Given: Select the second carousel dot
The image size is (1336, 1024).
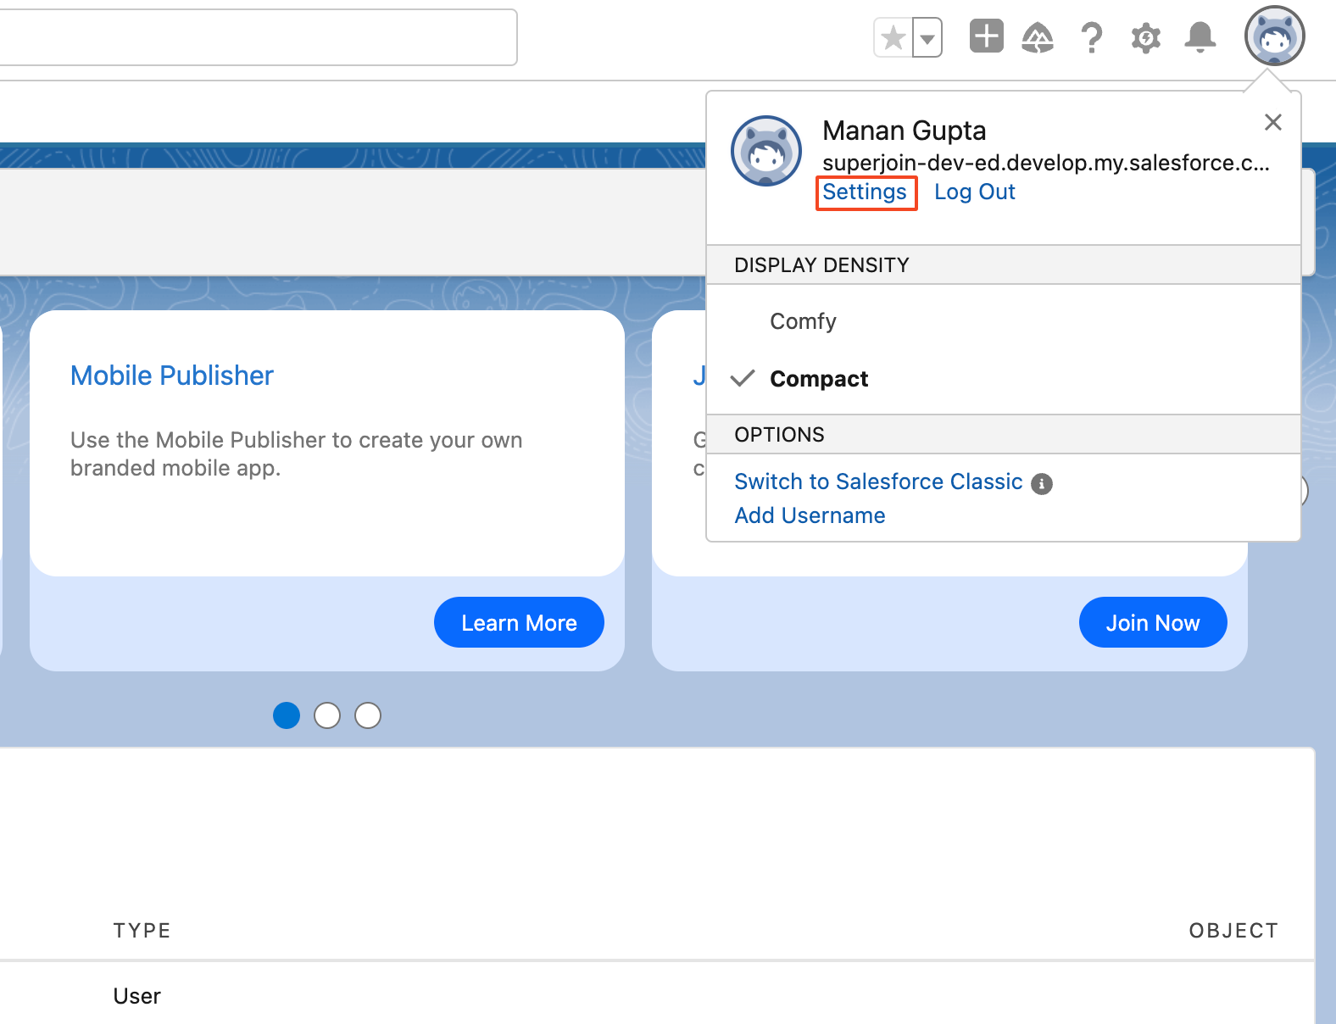Looking at the screenshot, I should (x=327, y=715).
